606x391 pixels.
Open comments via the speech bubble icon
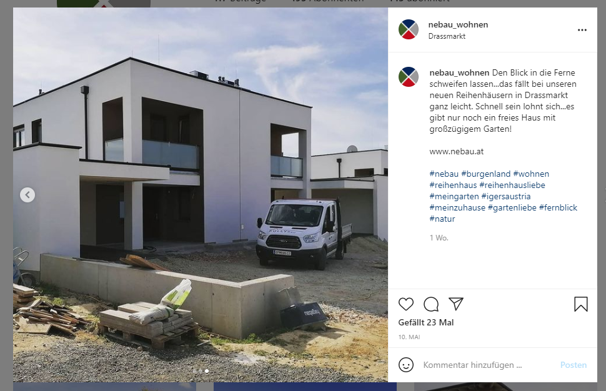pos(431,304)
